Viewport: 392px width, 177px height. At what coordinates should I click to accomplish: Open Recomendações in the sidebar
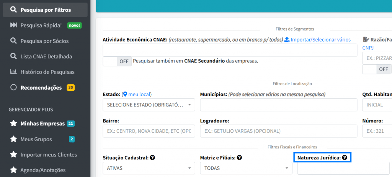[41, 87]
